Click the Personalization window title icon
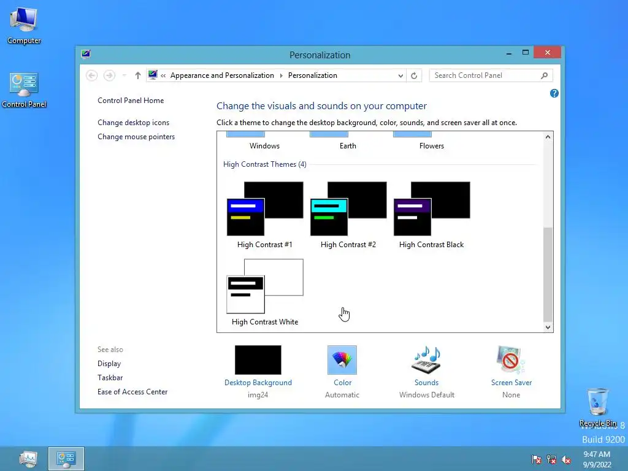 [x=86, y=54]
